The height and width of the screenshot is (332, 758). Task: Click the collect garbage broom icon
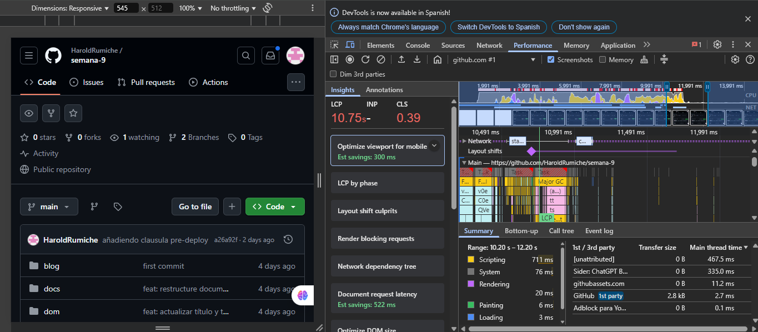click(644, 60)
